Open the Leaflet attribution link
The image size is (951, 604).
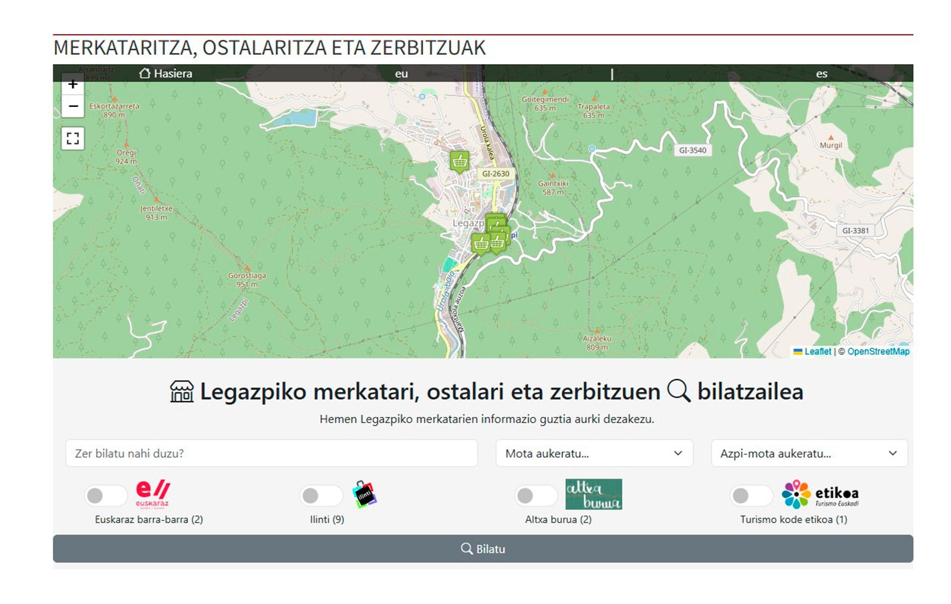point(817,351)
